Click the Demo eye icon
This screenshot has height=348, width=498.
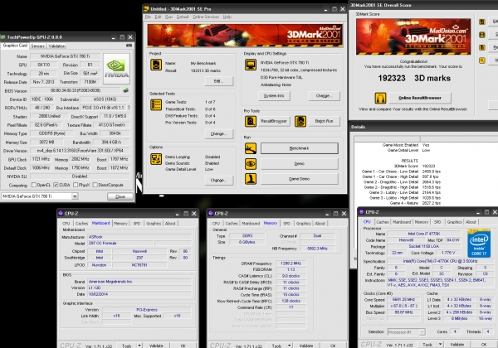[251, 164]
